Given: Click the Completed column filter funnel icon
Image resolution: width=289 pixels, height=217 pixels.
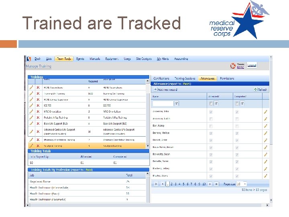Looking at the screenshot, I should click(x=242, y=103).
